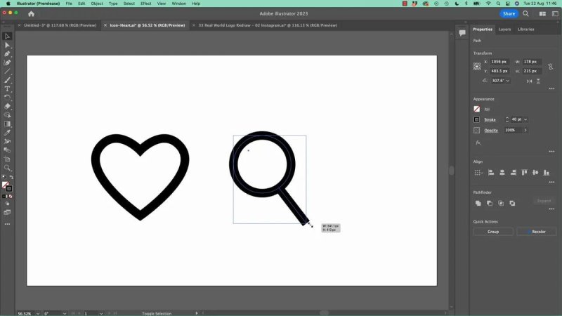Click the Group quick action button
Viewport: 562px width, 316px height.
click(x=493, y=232)
